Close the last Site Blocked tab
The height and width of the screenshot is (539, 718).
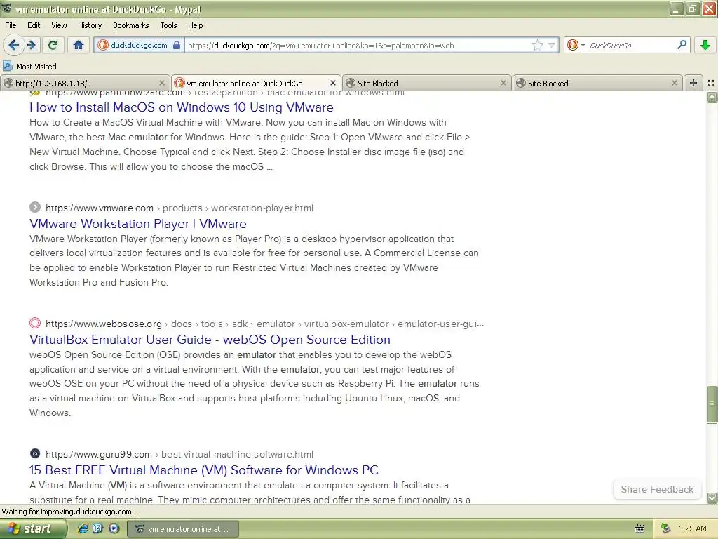pyautogui.click(x=674, y=83)
